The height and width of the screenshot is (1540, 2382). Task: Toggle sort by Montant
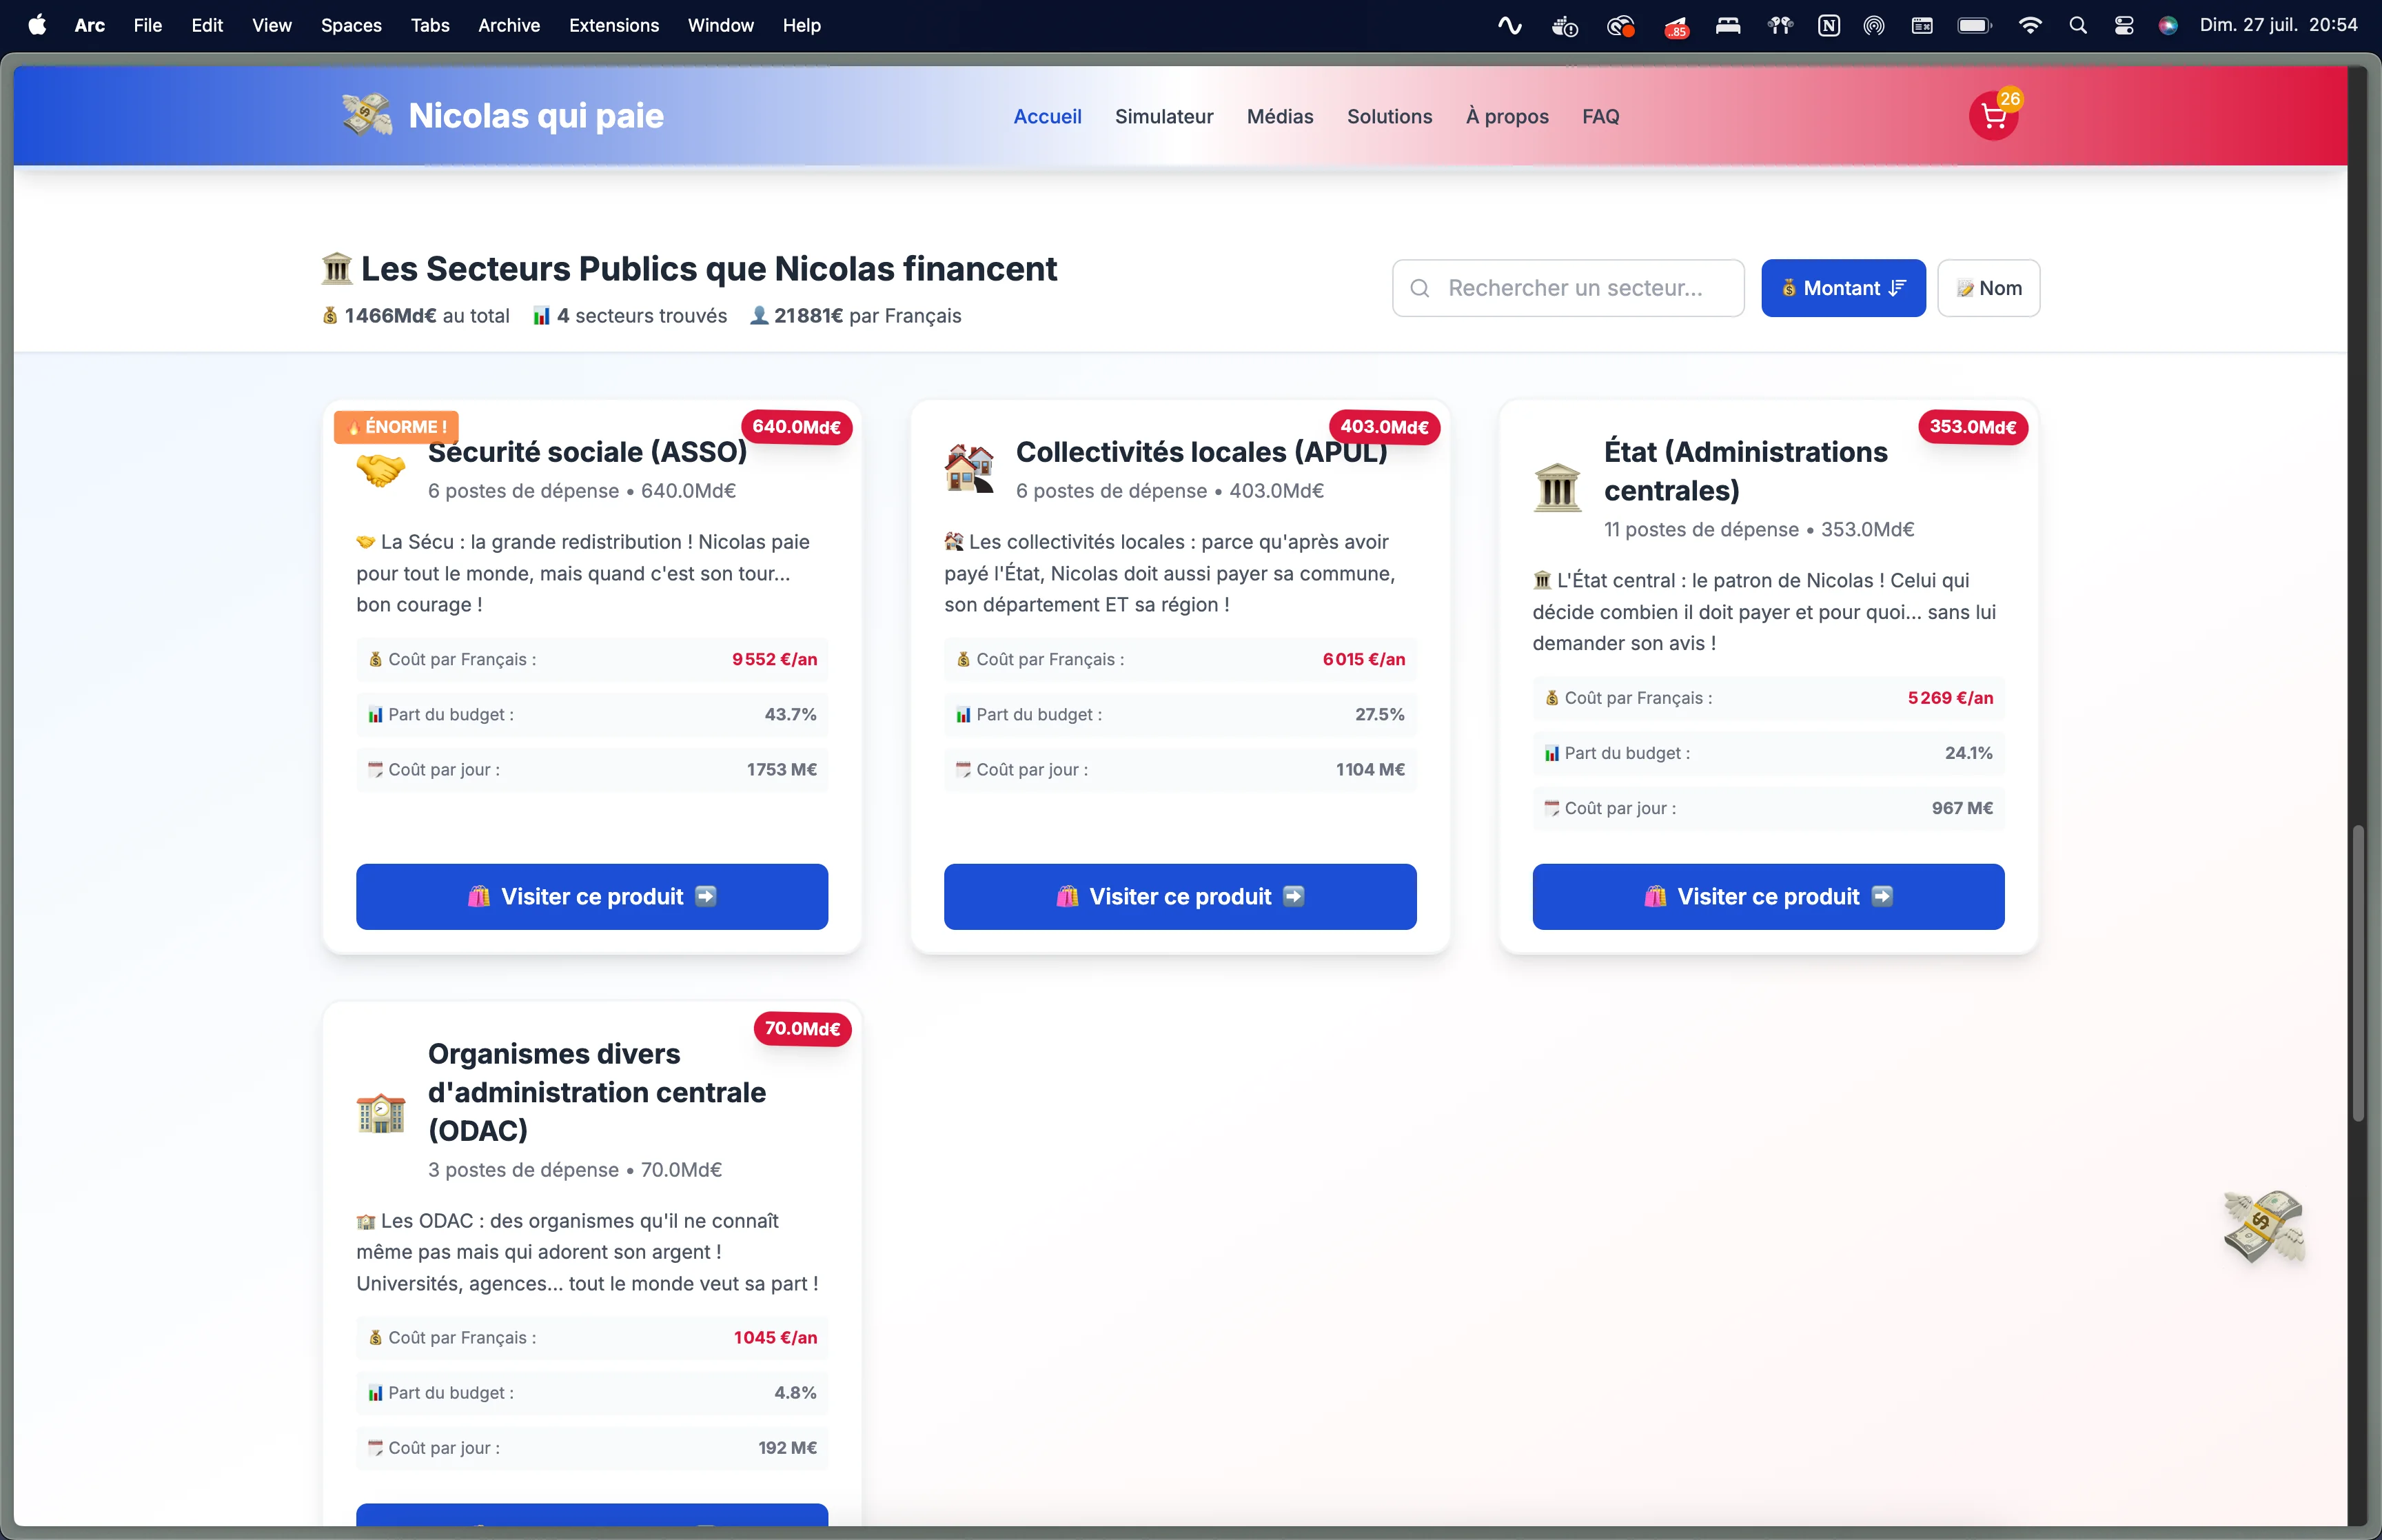tap(1842, 288)
